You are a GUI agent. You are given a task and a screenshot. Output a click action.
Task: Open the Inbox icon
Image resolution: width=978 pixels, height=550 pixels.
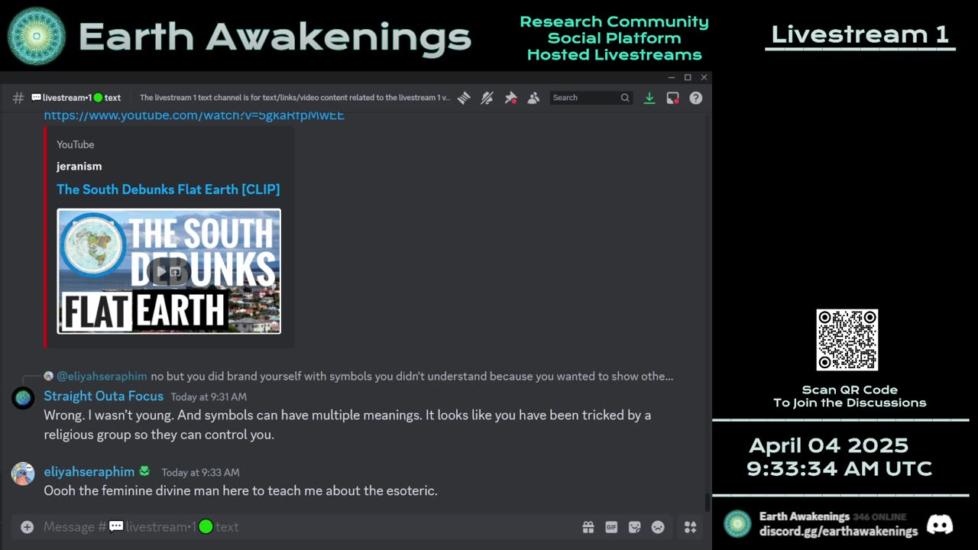672,98
